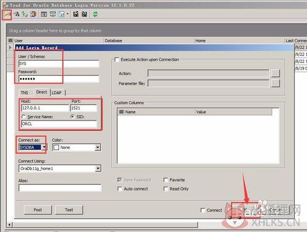The width and height of the screenshot is (307, 232).
Task: Click the Last Connect cell starting /8/19
Action: (301, 68)
